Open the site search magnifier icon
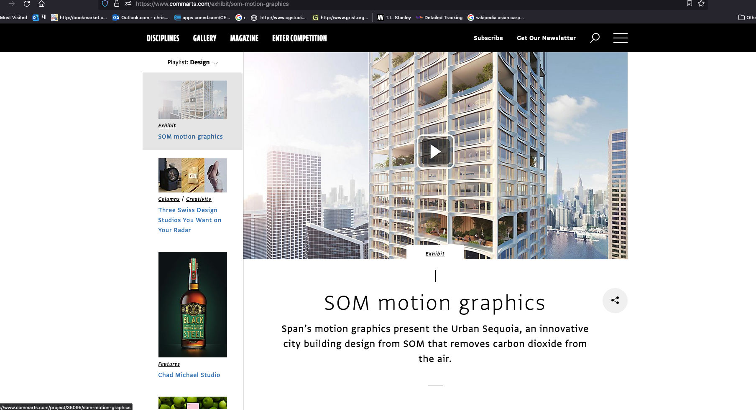The image size is (756, 410). 595,38
